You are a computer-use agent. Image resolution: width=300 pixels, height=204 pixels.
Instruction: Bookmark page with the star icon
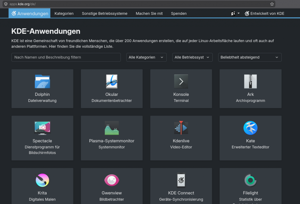coord(272,4)
